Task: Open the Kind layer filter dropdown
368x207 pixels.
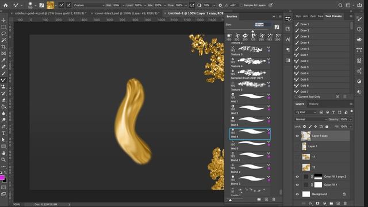Action: pos(306,112)
